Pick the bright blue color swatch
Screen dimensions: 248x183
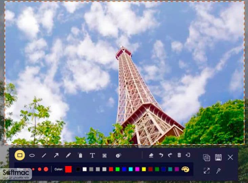click(x=124, y=169)
